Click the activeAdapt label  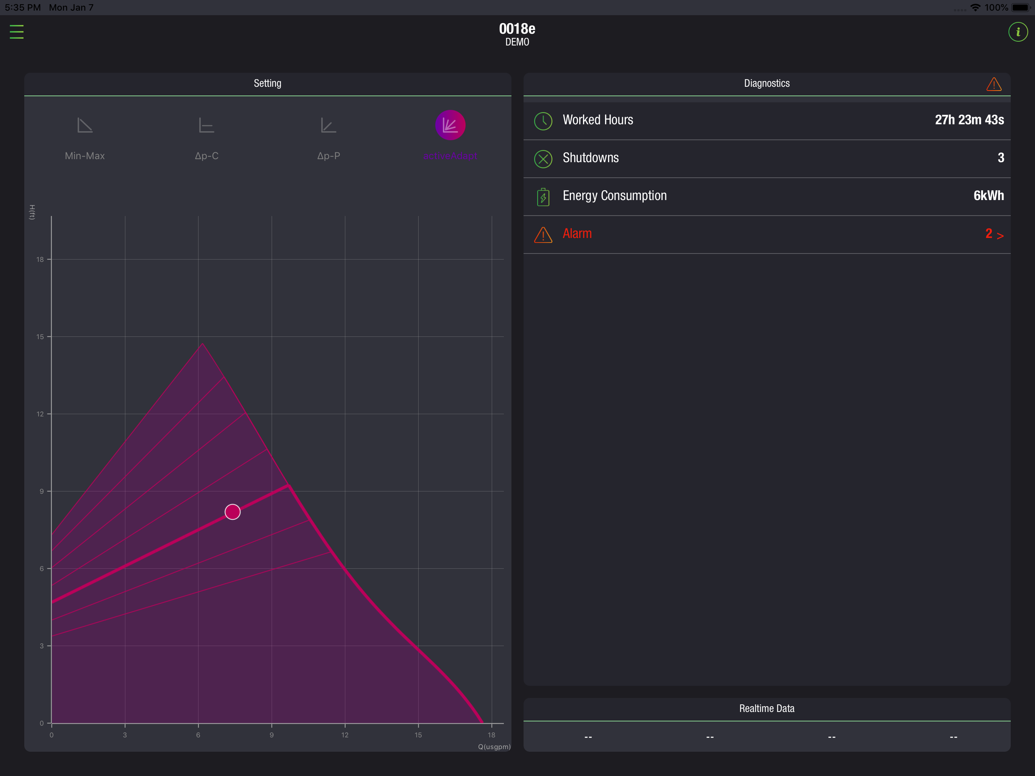tap(450, 156)
